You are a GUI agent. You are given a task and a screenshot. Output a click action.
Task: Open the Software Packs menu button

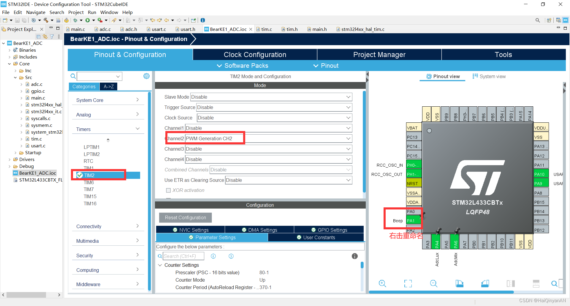(243, 66)
